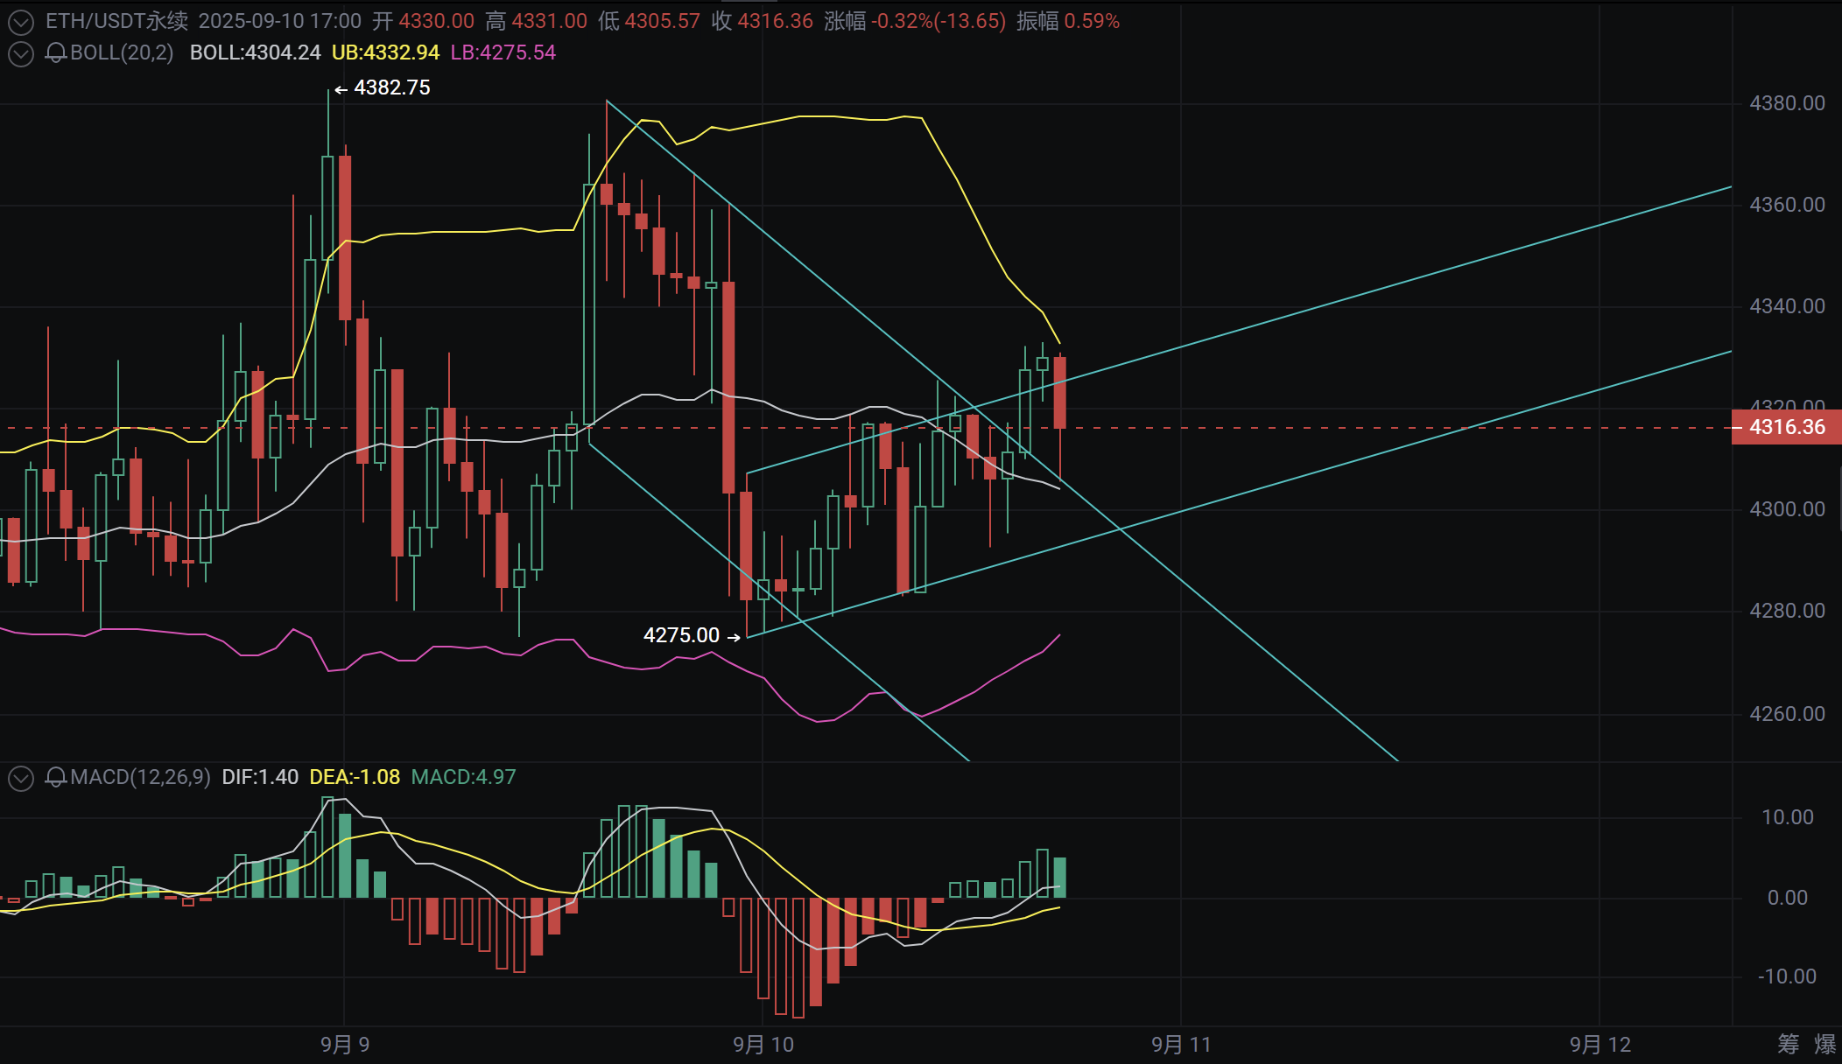This screenshot has width=1842, height=1064.
Task: Click the 4300.00 price axis label
Action: coord(1787,509)
